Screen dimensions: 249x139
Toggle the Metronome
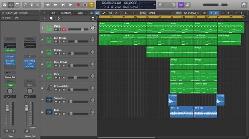click(x=188, y=5)
